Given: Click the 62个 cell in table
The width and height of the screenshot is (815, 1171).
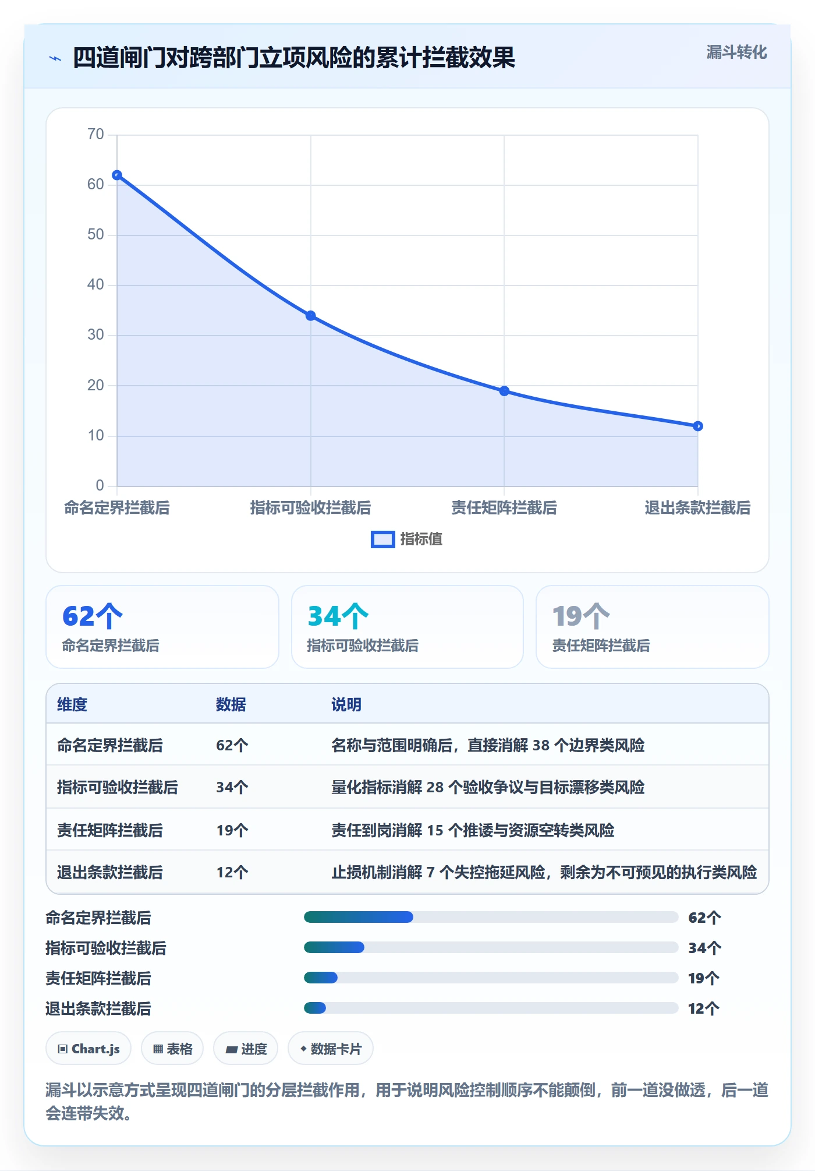Looking at the screenshot, I should [x=232, y=745].
